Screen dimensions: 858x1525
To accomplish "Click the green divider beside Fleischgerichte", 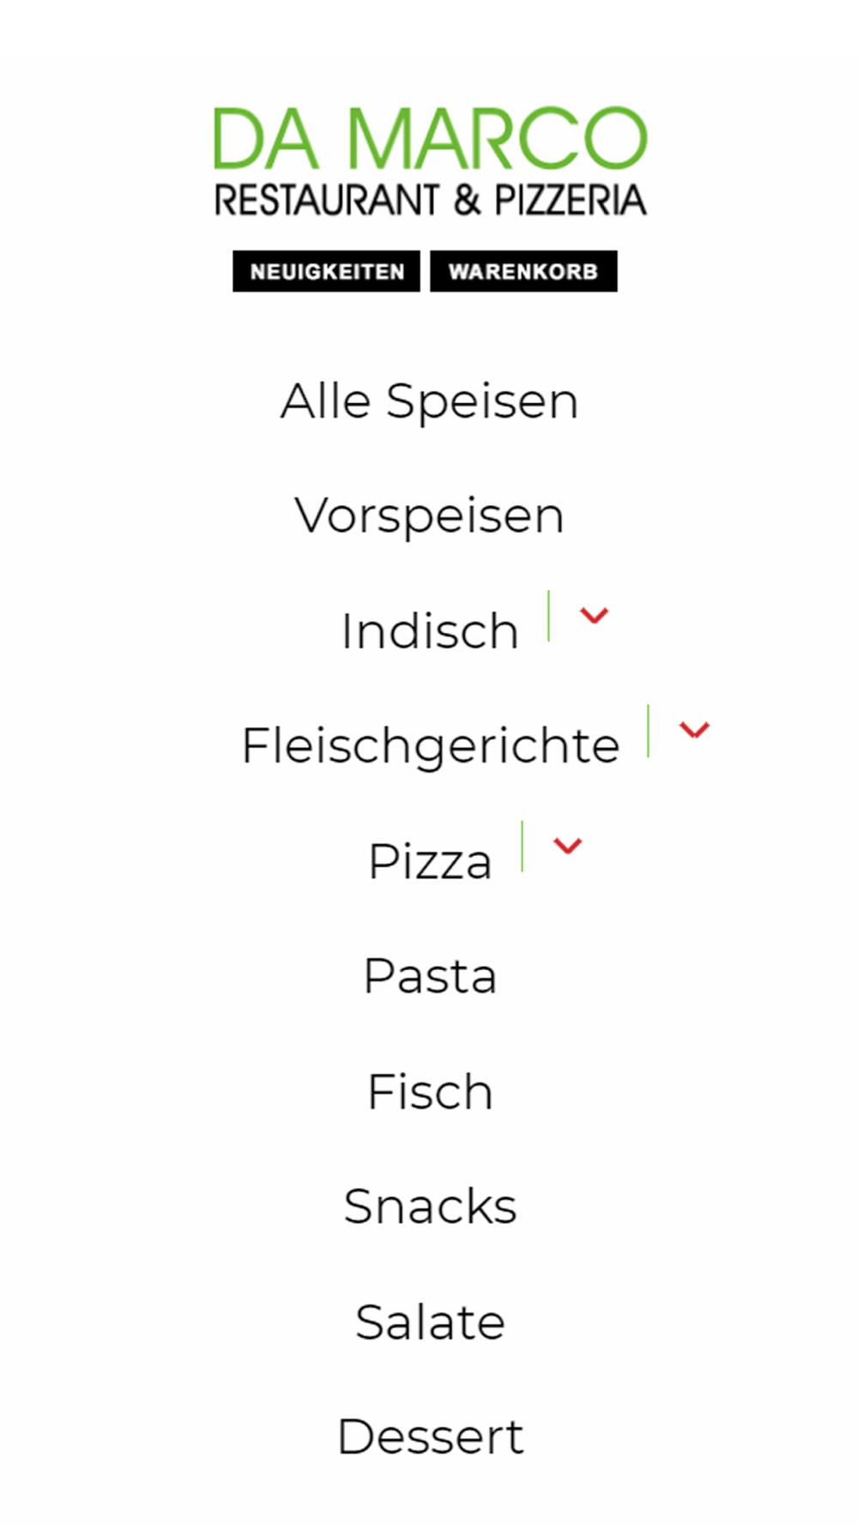I will pos(648,731).
